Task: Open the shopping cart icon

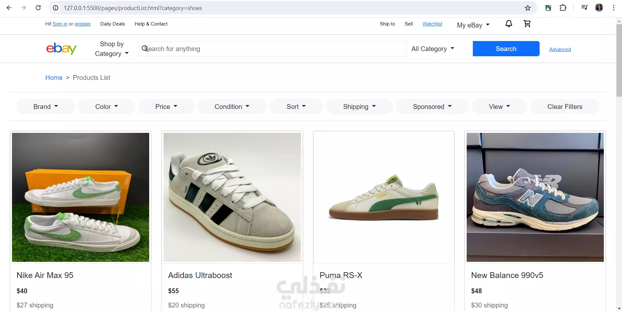Action: [527, 24]
